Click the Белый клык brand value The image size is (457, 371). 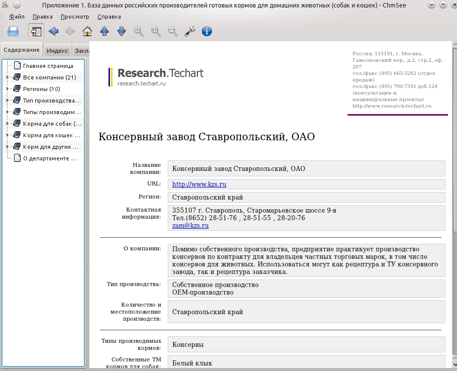tap(192, 363)
